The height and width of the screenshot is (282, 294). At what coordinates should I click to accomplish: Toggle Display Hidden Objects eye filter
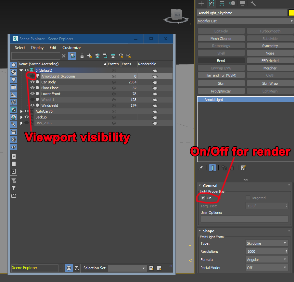[x=14, y=147]
